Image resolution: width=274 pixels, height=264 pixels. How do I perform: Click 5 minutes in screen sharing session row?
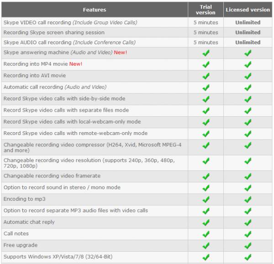[x=205, y=32]
